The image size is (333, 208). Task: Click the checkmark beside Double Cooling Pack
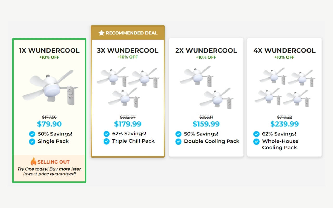pyautogui.click(x=178, y=141)
